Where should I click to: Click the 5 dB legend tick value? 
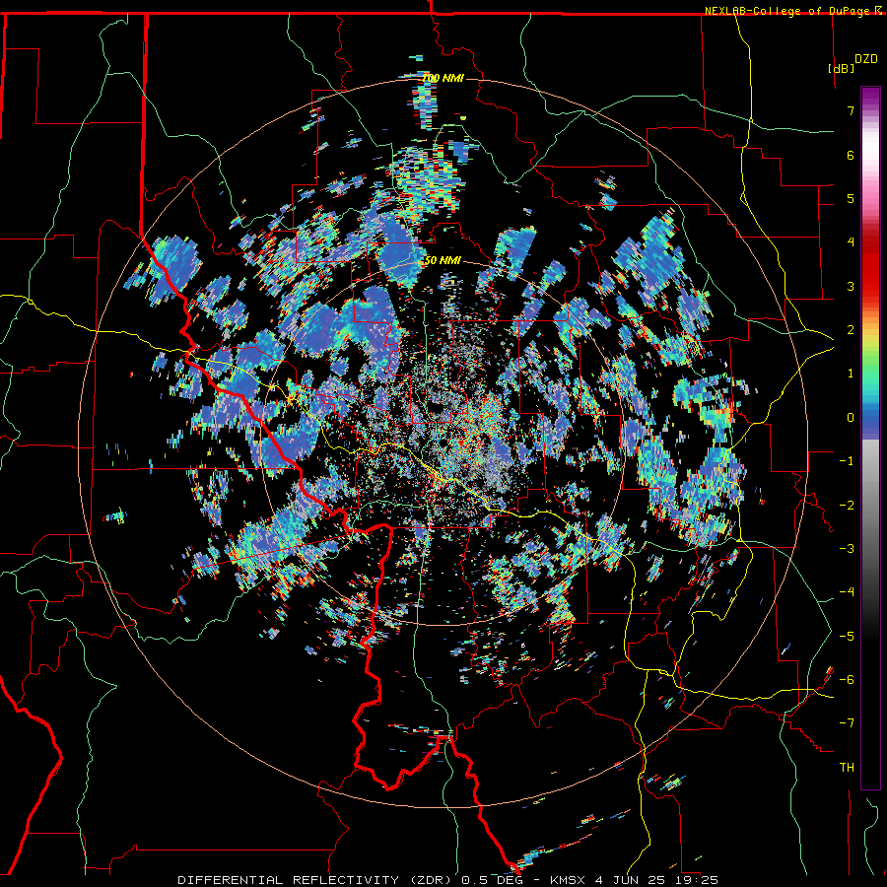[x=851, y=198]
